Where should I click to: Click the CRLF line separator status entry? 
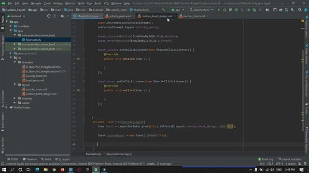tap(270, 164)
